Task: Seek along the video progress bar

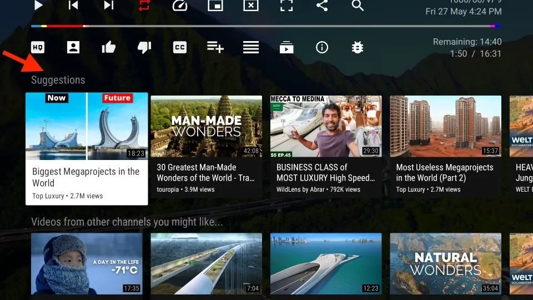Action: (266, 26)
